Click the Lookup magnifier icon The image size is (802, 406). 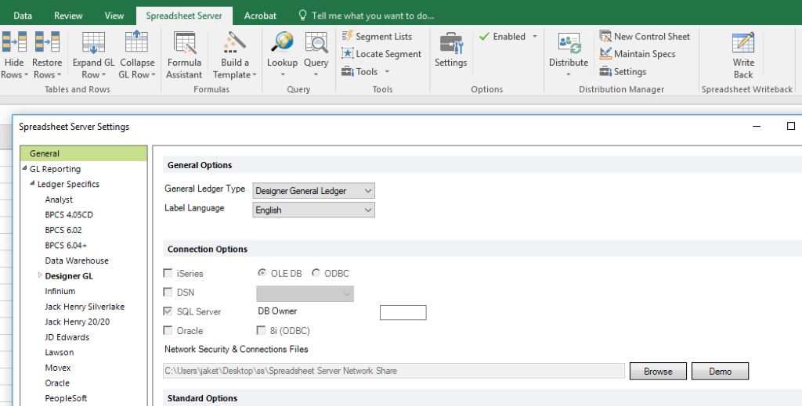[x=282, y=42]
